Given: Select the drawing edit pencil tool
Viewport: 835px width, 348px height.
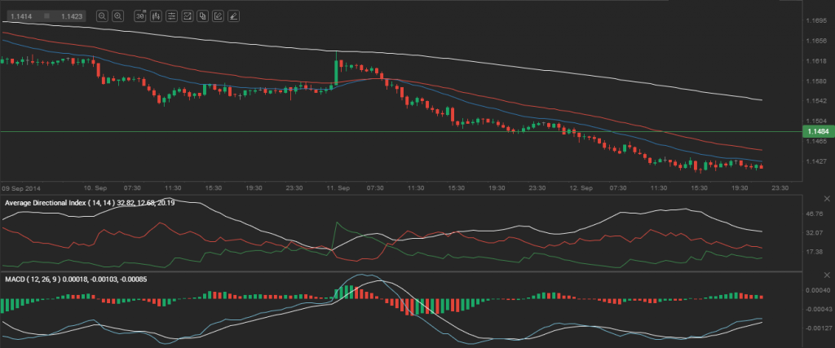Looking at the screenshot, I should point(218,15).
